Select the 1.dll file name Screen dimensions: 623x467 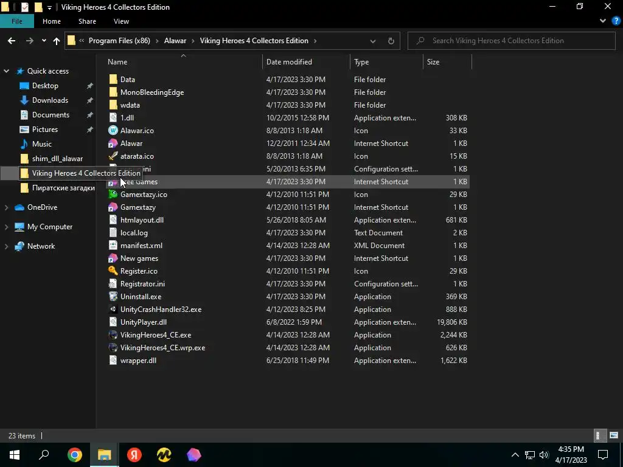[127, 118]
